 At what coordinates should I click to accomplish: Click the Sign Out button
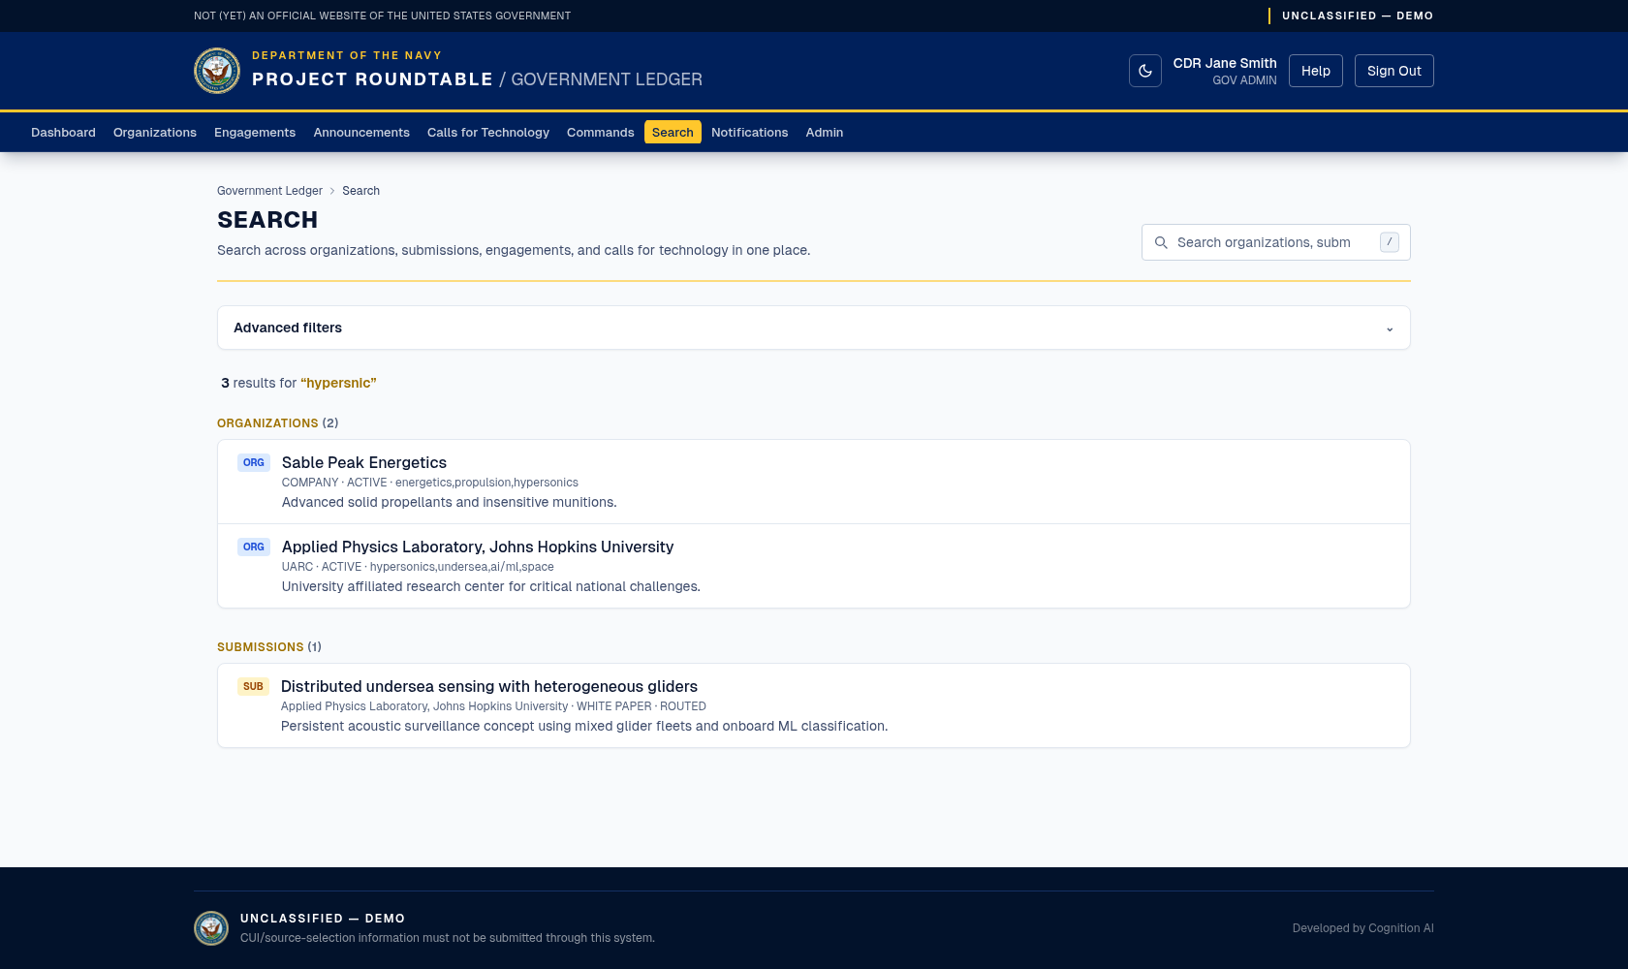tap(1394, 71)
